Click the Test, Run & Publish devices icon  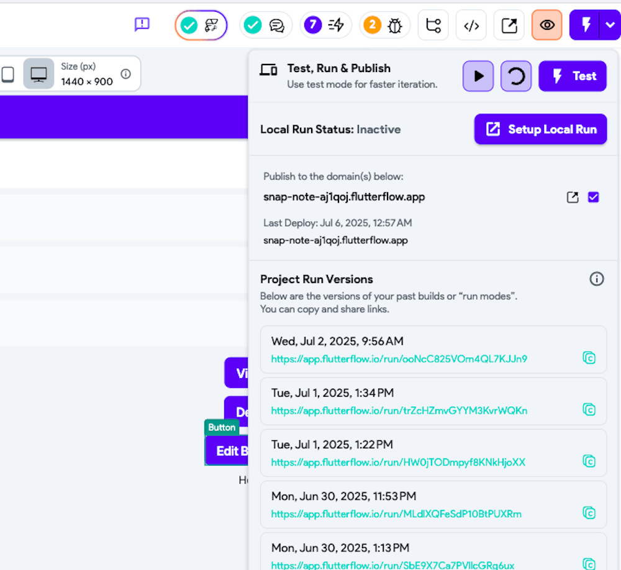point(268,70)
